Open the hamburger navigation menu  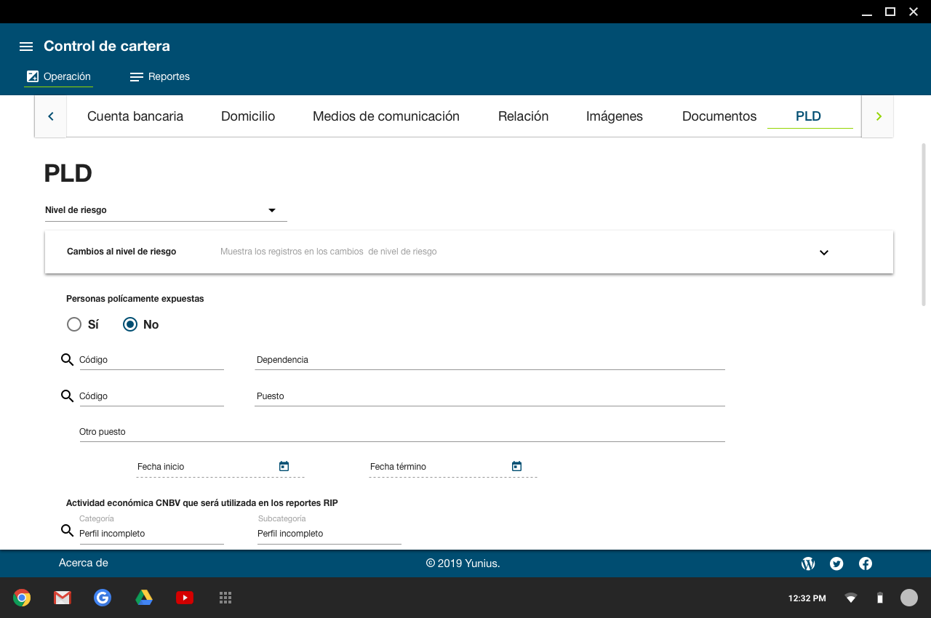[26, 47]
